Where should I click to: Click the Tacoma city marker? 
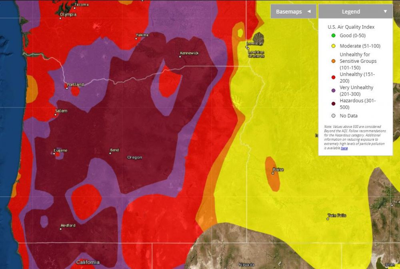[x=74, y=8]
